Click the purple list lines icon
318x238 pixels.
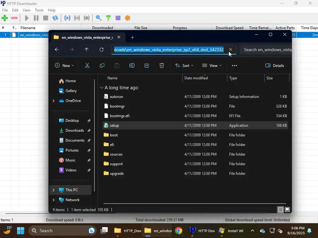tap(118, 18)
